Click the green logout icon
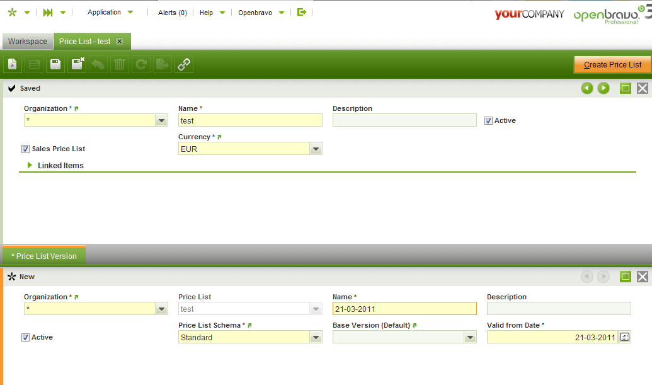The width and height of the screenshot is (652, 385). (302, 12)
